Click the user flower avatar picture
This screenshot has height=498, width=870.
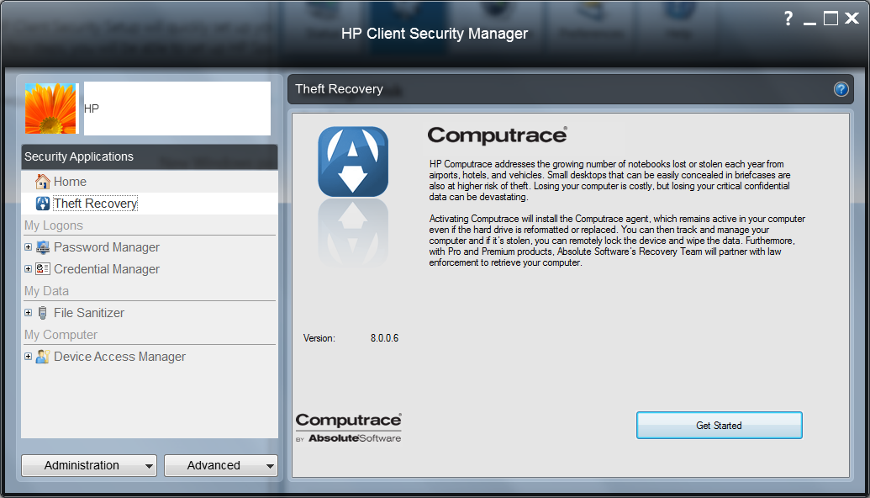[x=50, y=109]
